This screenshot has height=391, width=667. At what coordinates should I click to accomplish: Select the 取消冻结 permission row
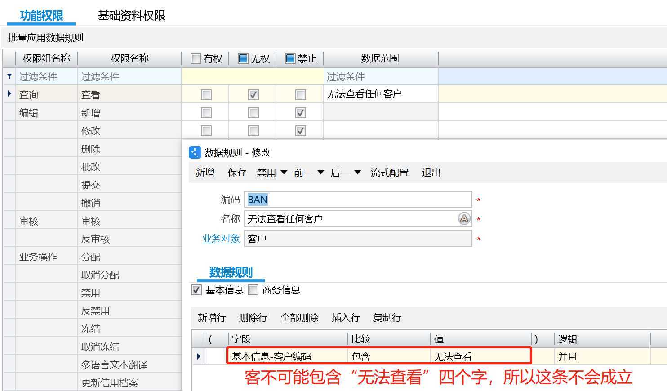pyautogui.click(x=130, y=347)
